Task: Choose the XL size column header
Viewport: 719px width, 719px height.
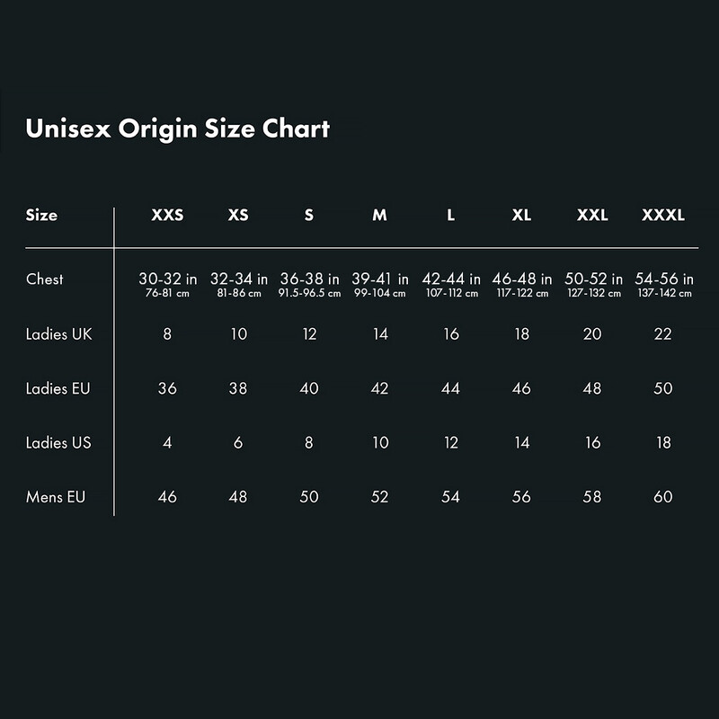Action: click(521, 216)
